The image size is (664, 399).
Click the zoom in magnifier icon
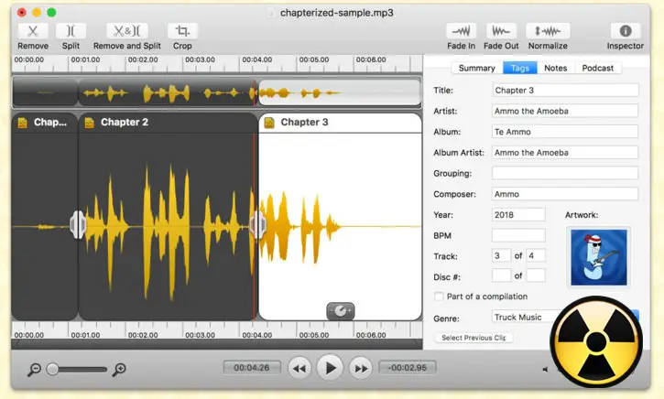[x=119, y=370]
